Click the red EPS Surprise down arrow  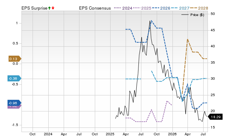pyautogui.click(x=53, y=8)
